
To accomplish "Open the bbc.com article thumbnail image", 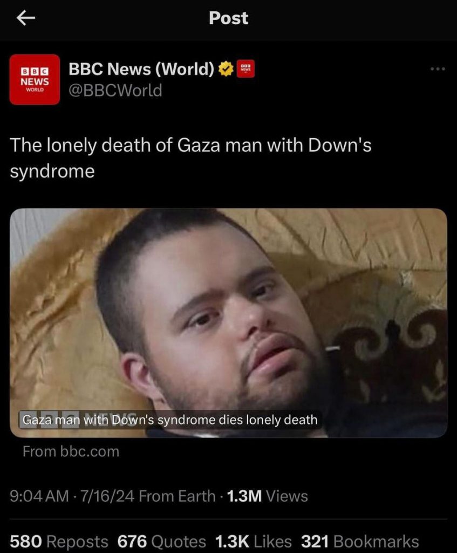I will pos(228,323).
